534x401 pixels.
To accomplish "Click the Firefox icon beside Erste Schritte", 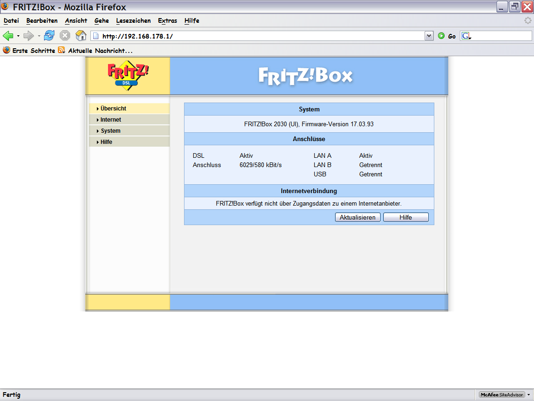I will point(6,50).
